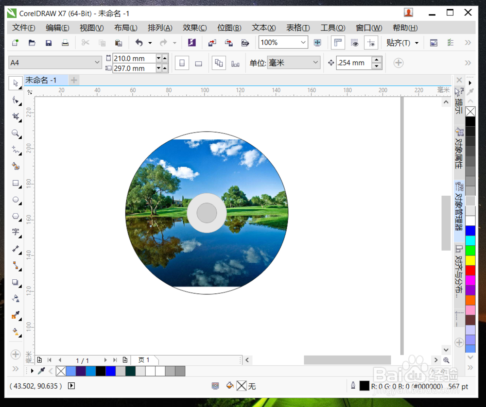
Task: Import a file
Action: pyautogui.click(x=212, y=43)
